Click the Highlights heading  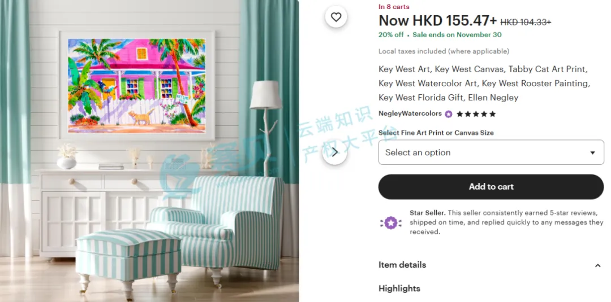pyautogui.click(x=399, y=288)
